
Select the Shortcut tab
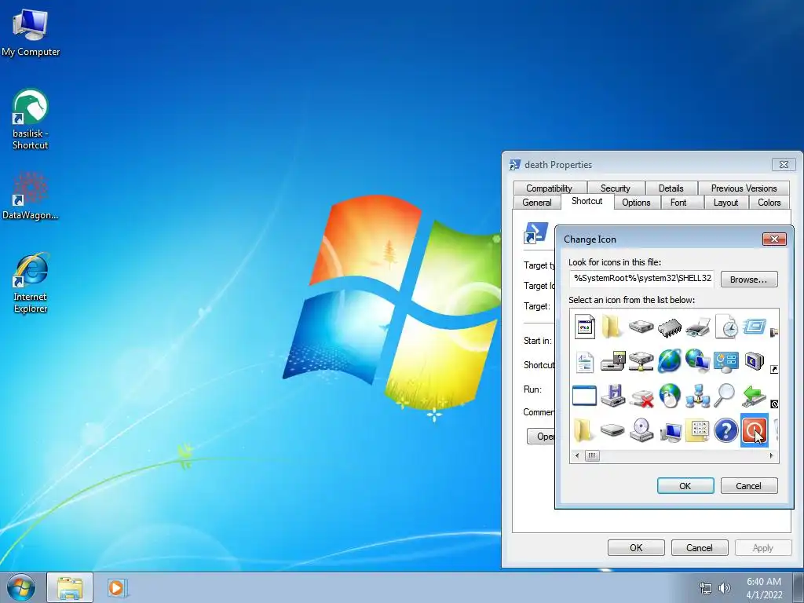click(587, 201)
